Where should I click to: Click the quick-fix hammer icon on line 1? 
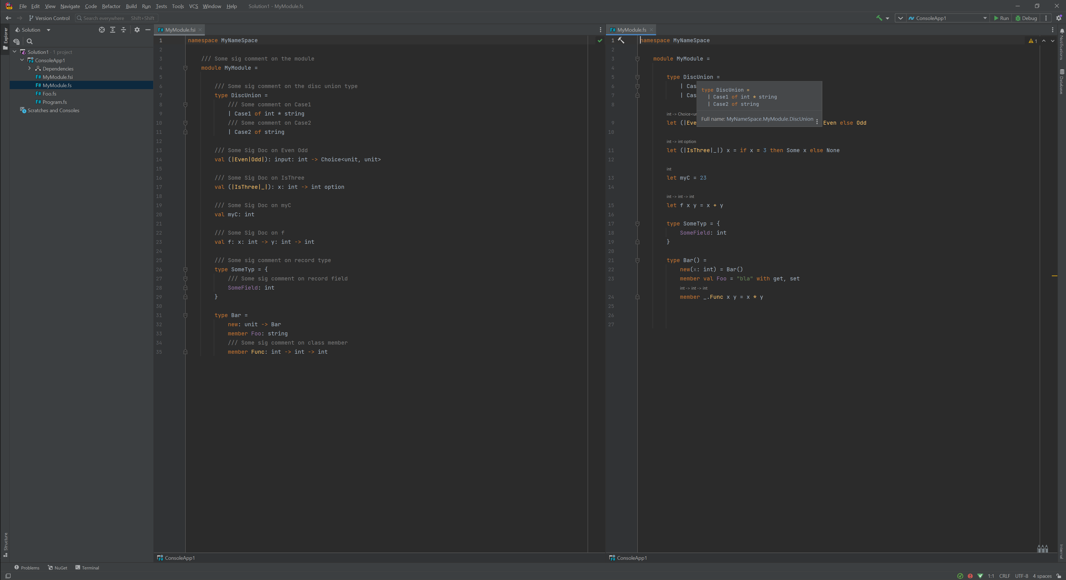point(621,40)
